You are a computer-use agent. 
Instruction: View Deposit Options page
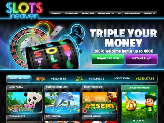[x=132, y=14]
